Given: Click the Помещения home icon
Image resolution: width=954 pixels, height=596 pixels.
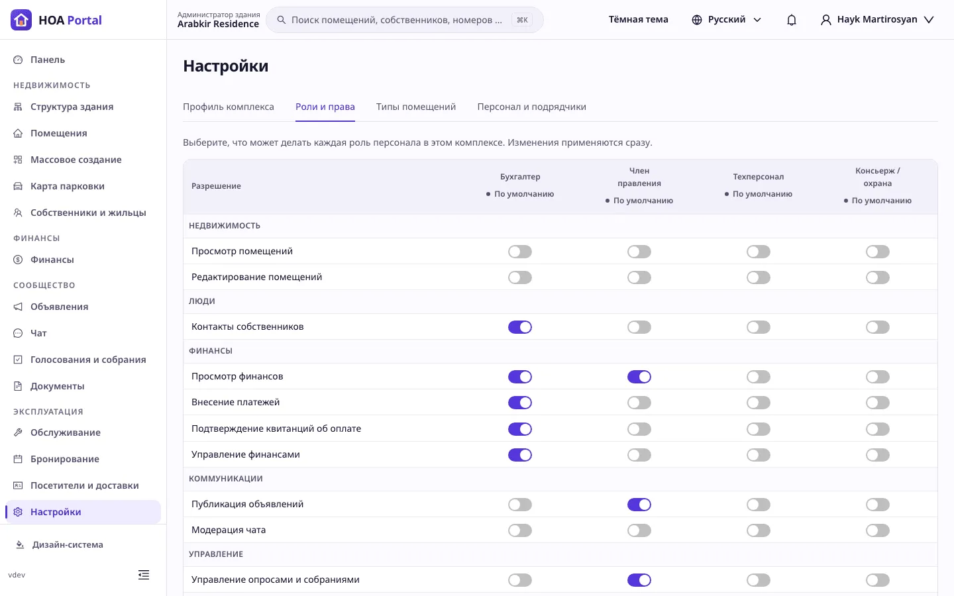Looking at the screenshot, I should [x=18, y=133].
